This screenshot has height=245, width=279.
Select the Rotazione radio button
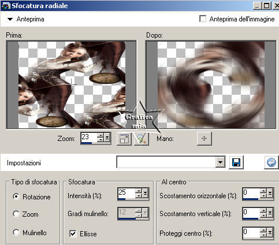[x=16, y=196]
